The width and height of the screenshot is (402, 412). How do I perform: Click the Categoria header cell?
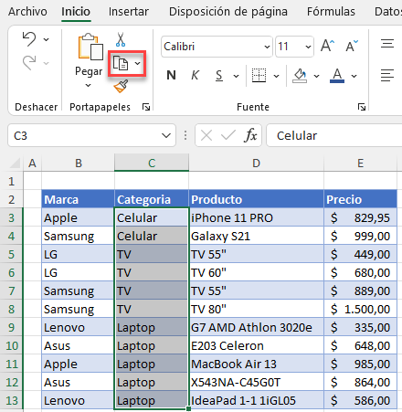152,200
